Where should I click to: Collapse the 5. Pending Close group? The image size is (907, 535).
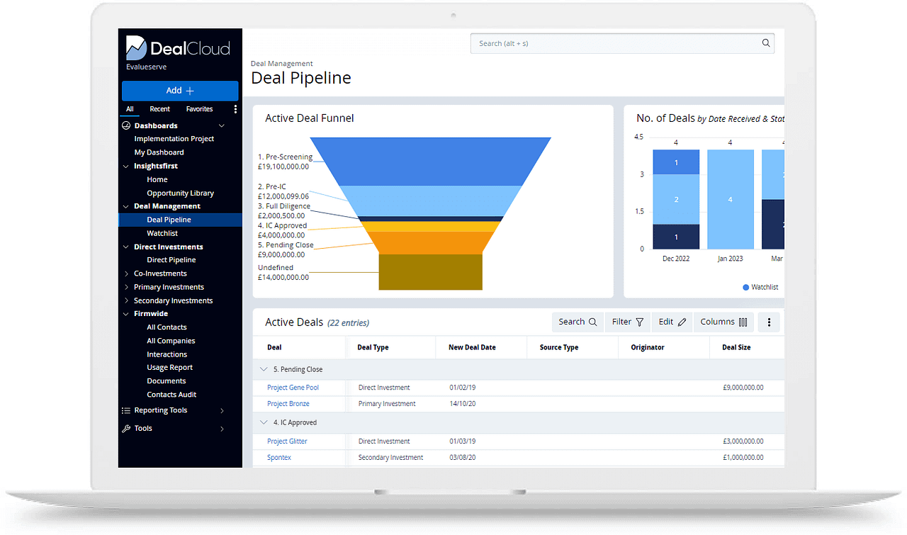(x=264, y=369)
